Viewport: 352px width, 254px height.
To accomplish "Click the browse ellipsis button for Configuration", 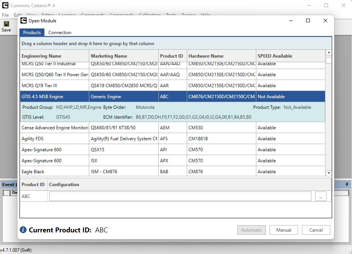I will pos(321,196).
